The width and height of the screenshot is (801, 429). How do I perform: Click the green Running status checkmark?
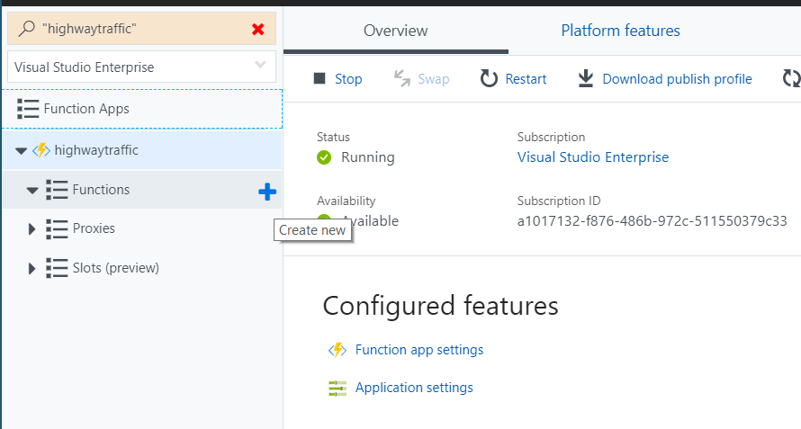coord(324,157)
